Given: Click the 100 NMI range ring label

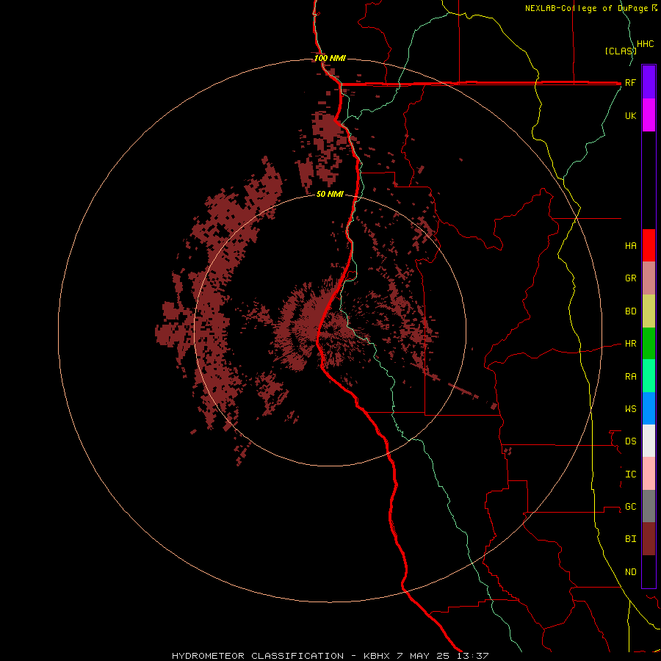Looking at the screenshot, I should tap(330, 58).
